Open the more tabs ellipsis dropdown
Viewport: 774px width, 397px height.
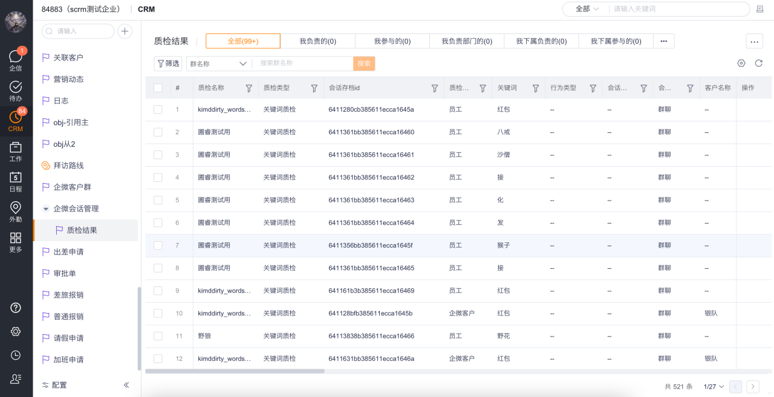(663, 41)
